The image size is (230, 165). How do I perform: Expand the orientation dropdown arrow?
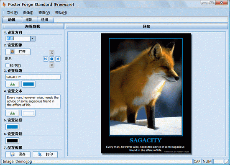click(x=33, y=39)
